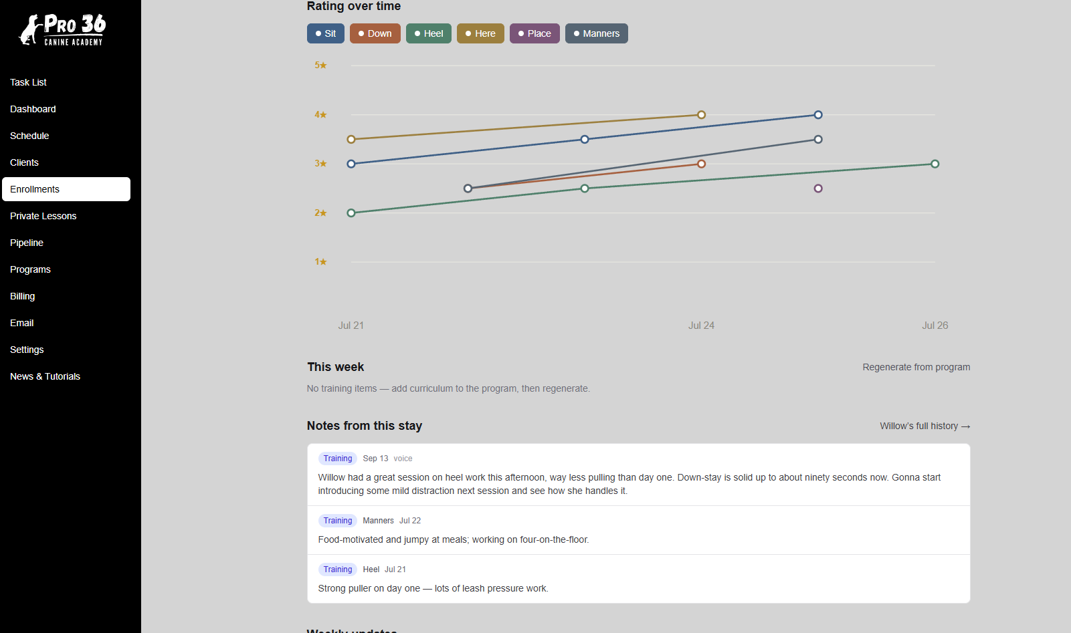Select the Here data point at Jul 21
This screenshot has height=633, width=1071.
351,139
